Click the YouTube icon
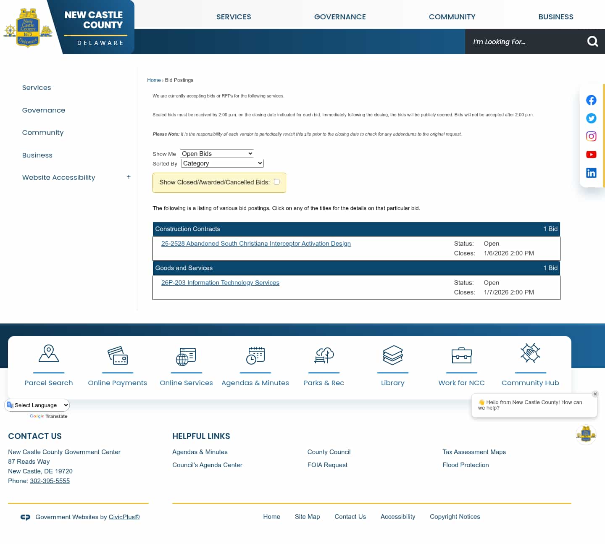This screenshot has width=605, height=544. coord(591,154)
